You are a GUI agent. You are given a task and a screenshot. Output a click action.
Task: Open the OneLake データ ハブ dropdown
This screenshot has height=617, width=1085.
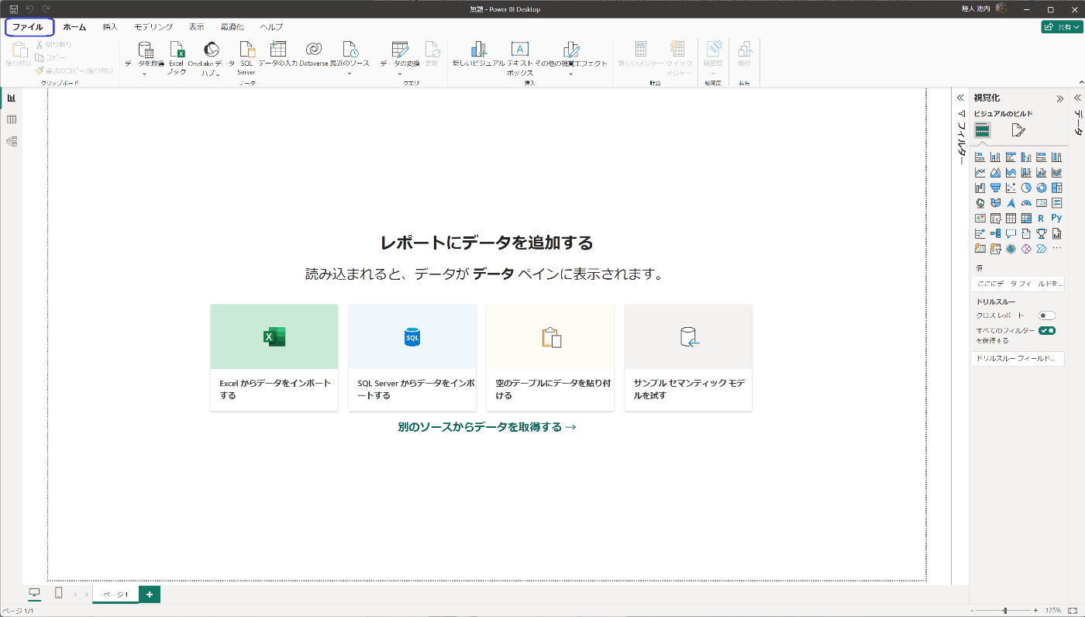click(x=217, y=74)
